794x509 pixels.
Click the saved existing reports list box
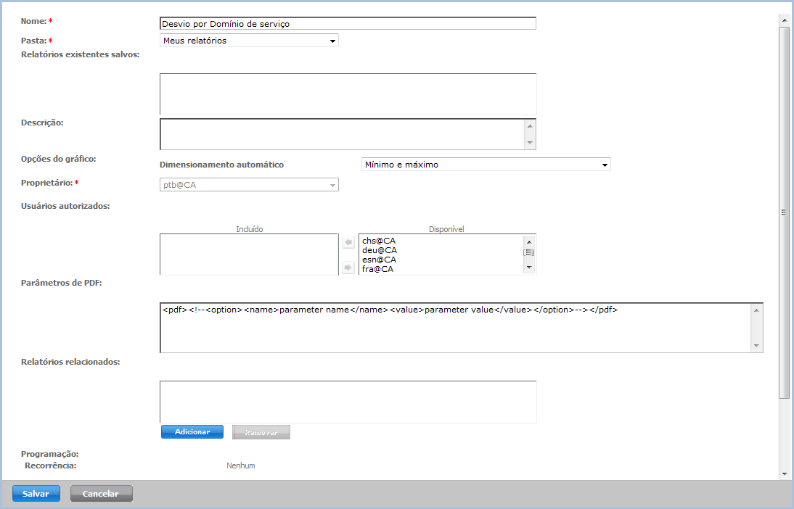point(348,94)
